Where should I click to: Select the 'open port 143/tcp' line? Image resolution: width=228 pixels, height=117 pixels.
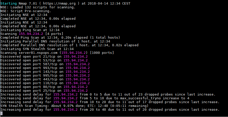tap(45, 72)
